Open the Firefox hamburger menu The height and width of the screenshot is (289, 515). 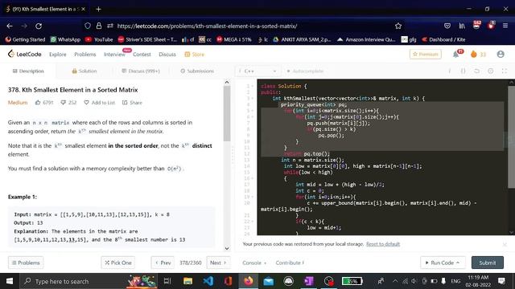point(505,26)
